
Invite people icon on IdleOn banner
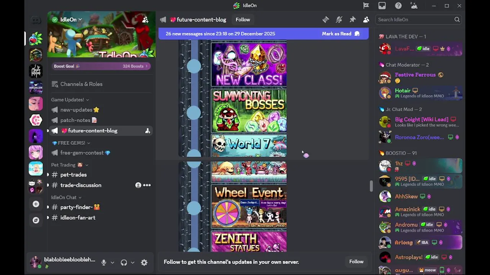tap(145, 19)
